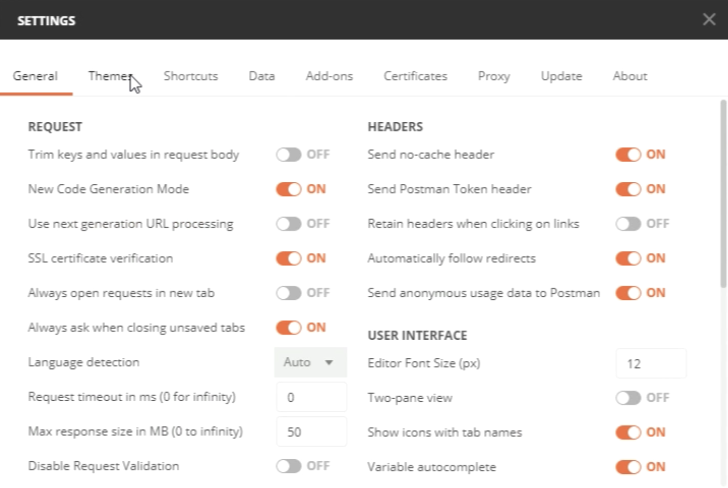Enable Two-pane view toggle
The image size is (728, 488).
pos(628,398)
